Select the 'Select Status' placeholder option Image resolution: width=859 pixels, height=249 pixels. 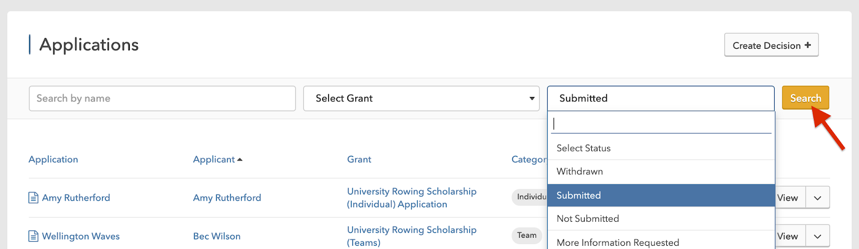[584, 148]
